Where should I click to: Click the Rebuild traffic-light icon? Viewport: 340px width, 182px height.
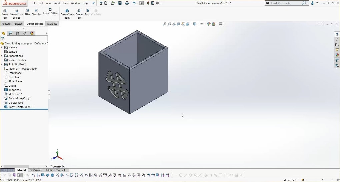coord(148,3)
